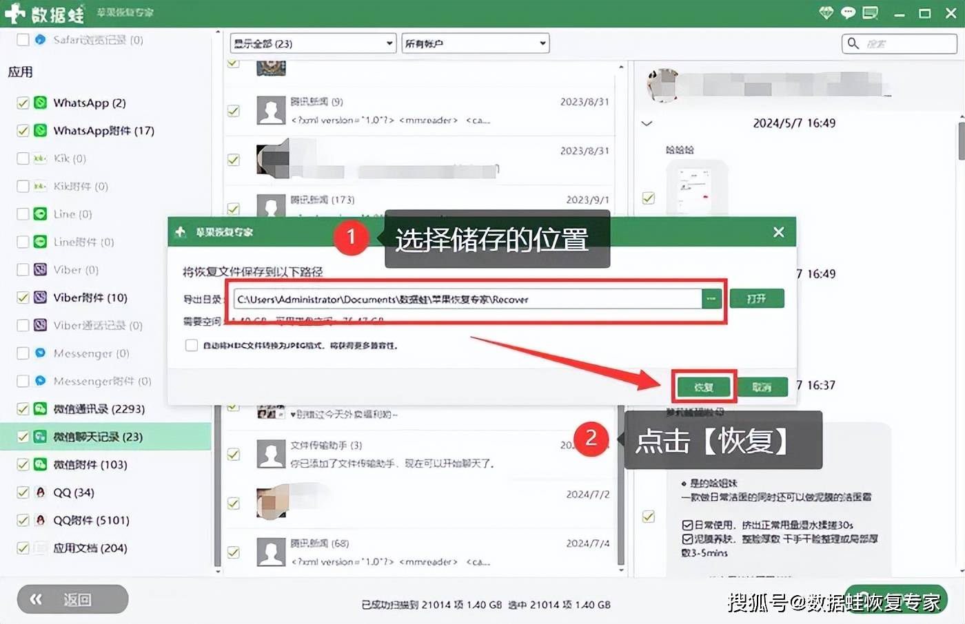Viewport: 965px width, 624px height.
Task: Click the 微信通讯录 icon
Action: (41, 408)
